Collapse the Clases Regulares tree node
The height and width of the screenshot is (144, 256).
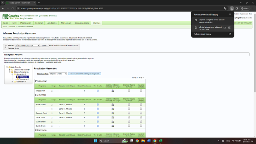click(10, 72)
